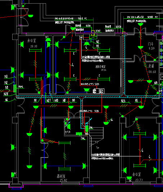Click the 20.18 area value
This screenshot has height=192, width=163.
34,46
